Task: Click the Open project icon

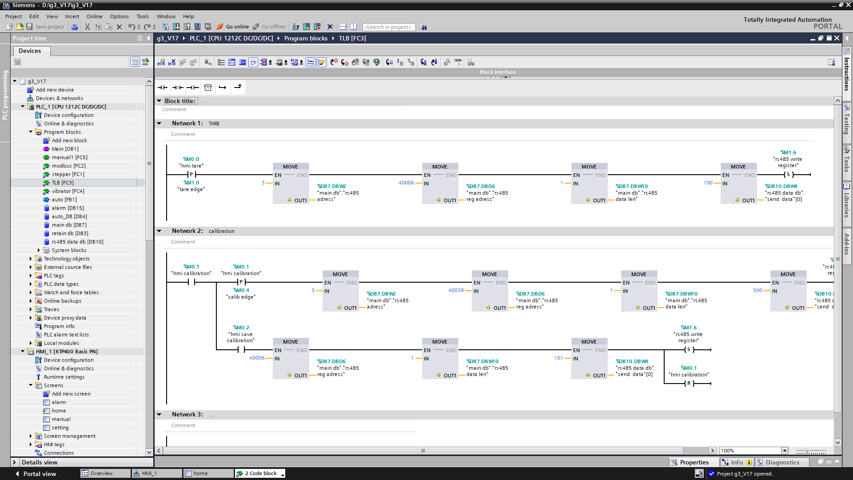Action: tap(20, 27)
